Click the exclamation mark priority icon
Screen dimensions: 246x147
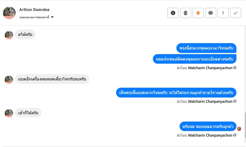coord(223,13)
